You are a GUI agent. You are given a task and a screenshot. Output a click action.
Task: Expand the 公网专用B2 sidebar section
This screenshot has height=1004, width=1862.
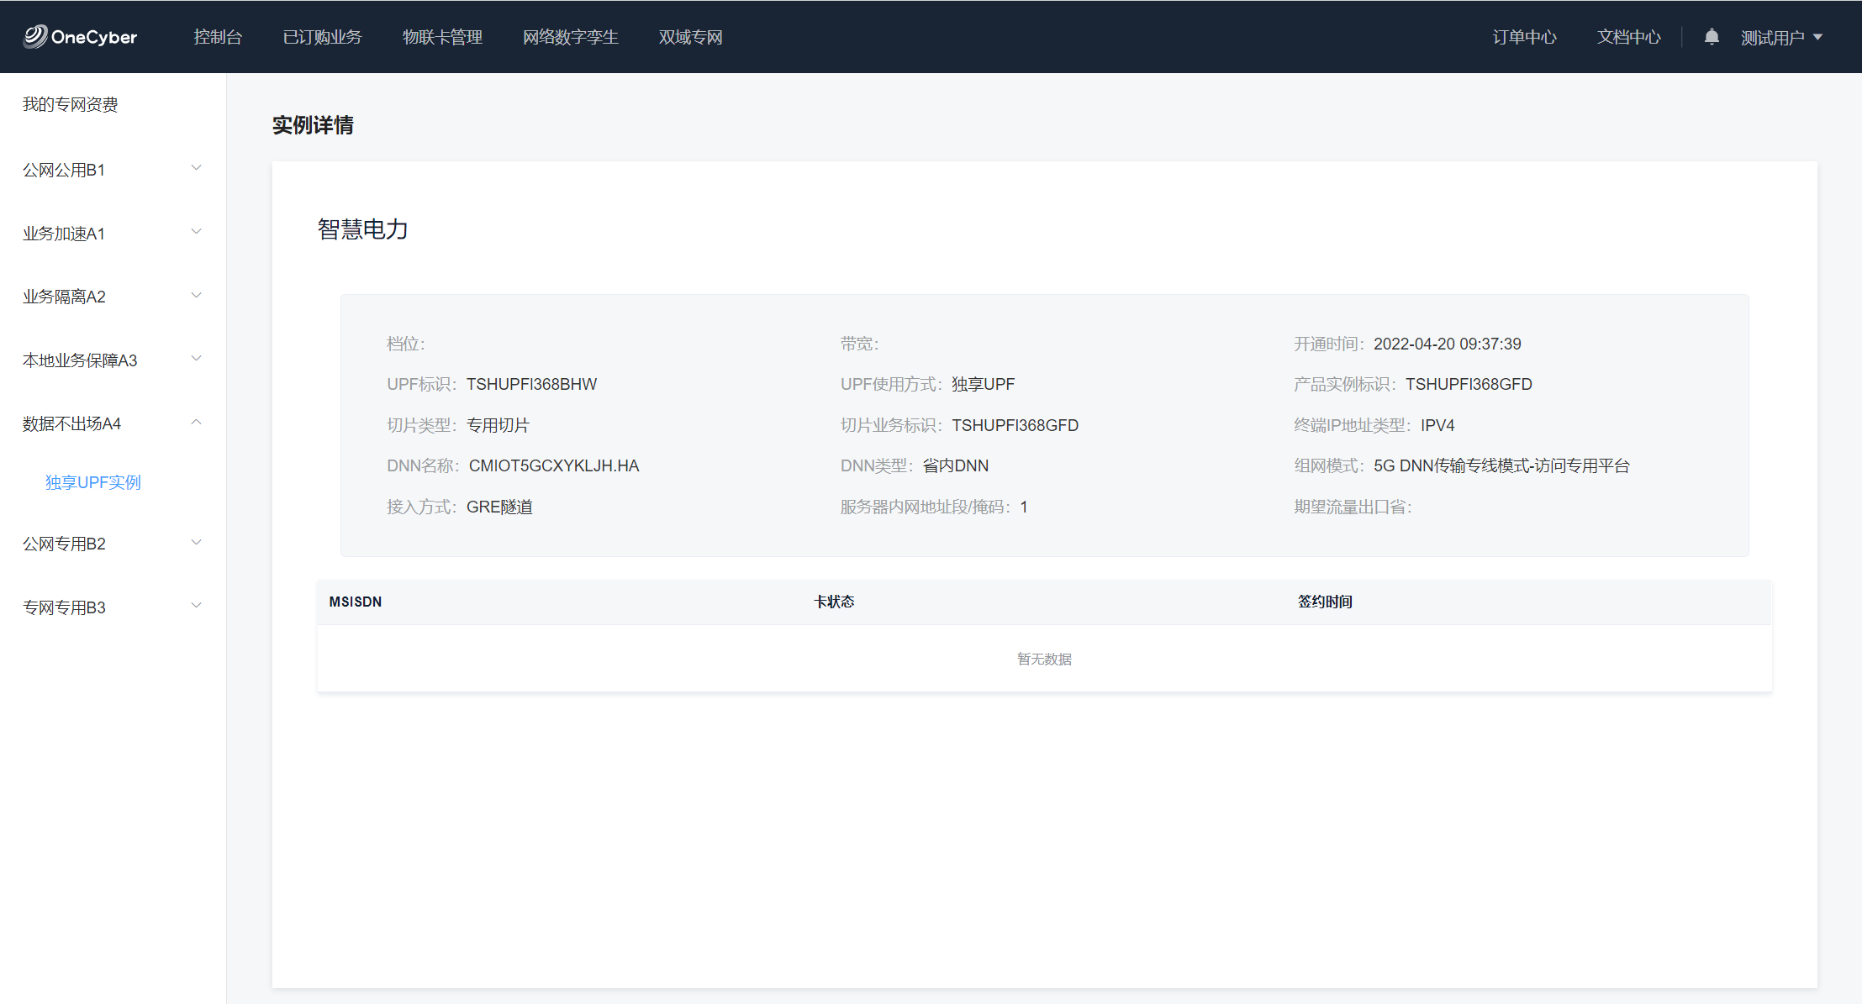(64, 544)
